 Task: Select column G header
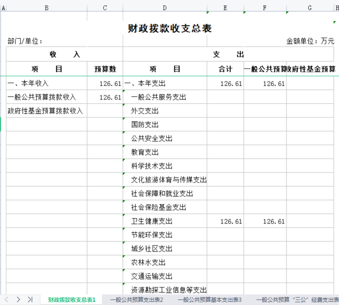310,8
